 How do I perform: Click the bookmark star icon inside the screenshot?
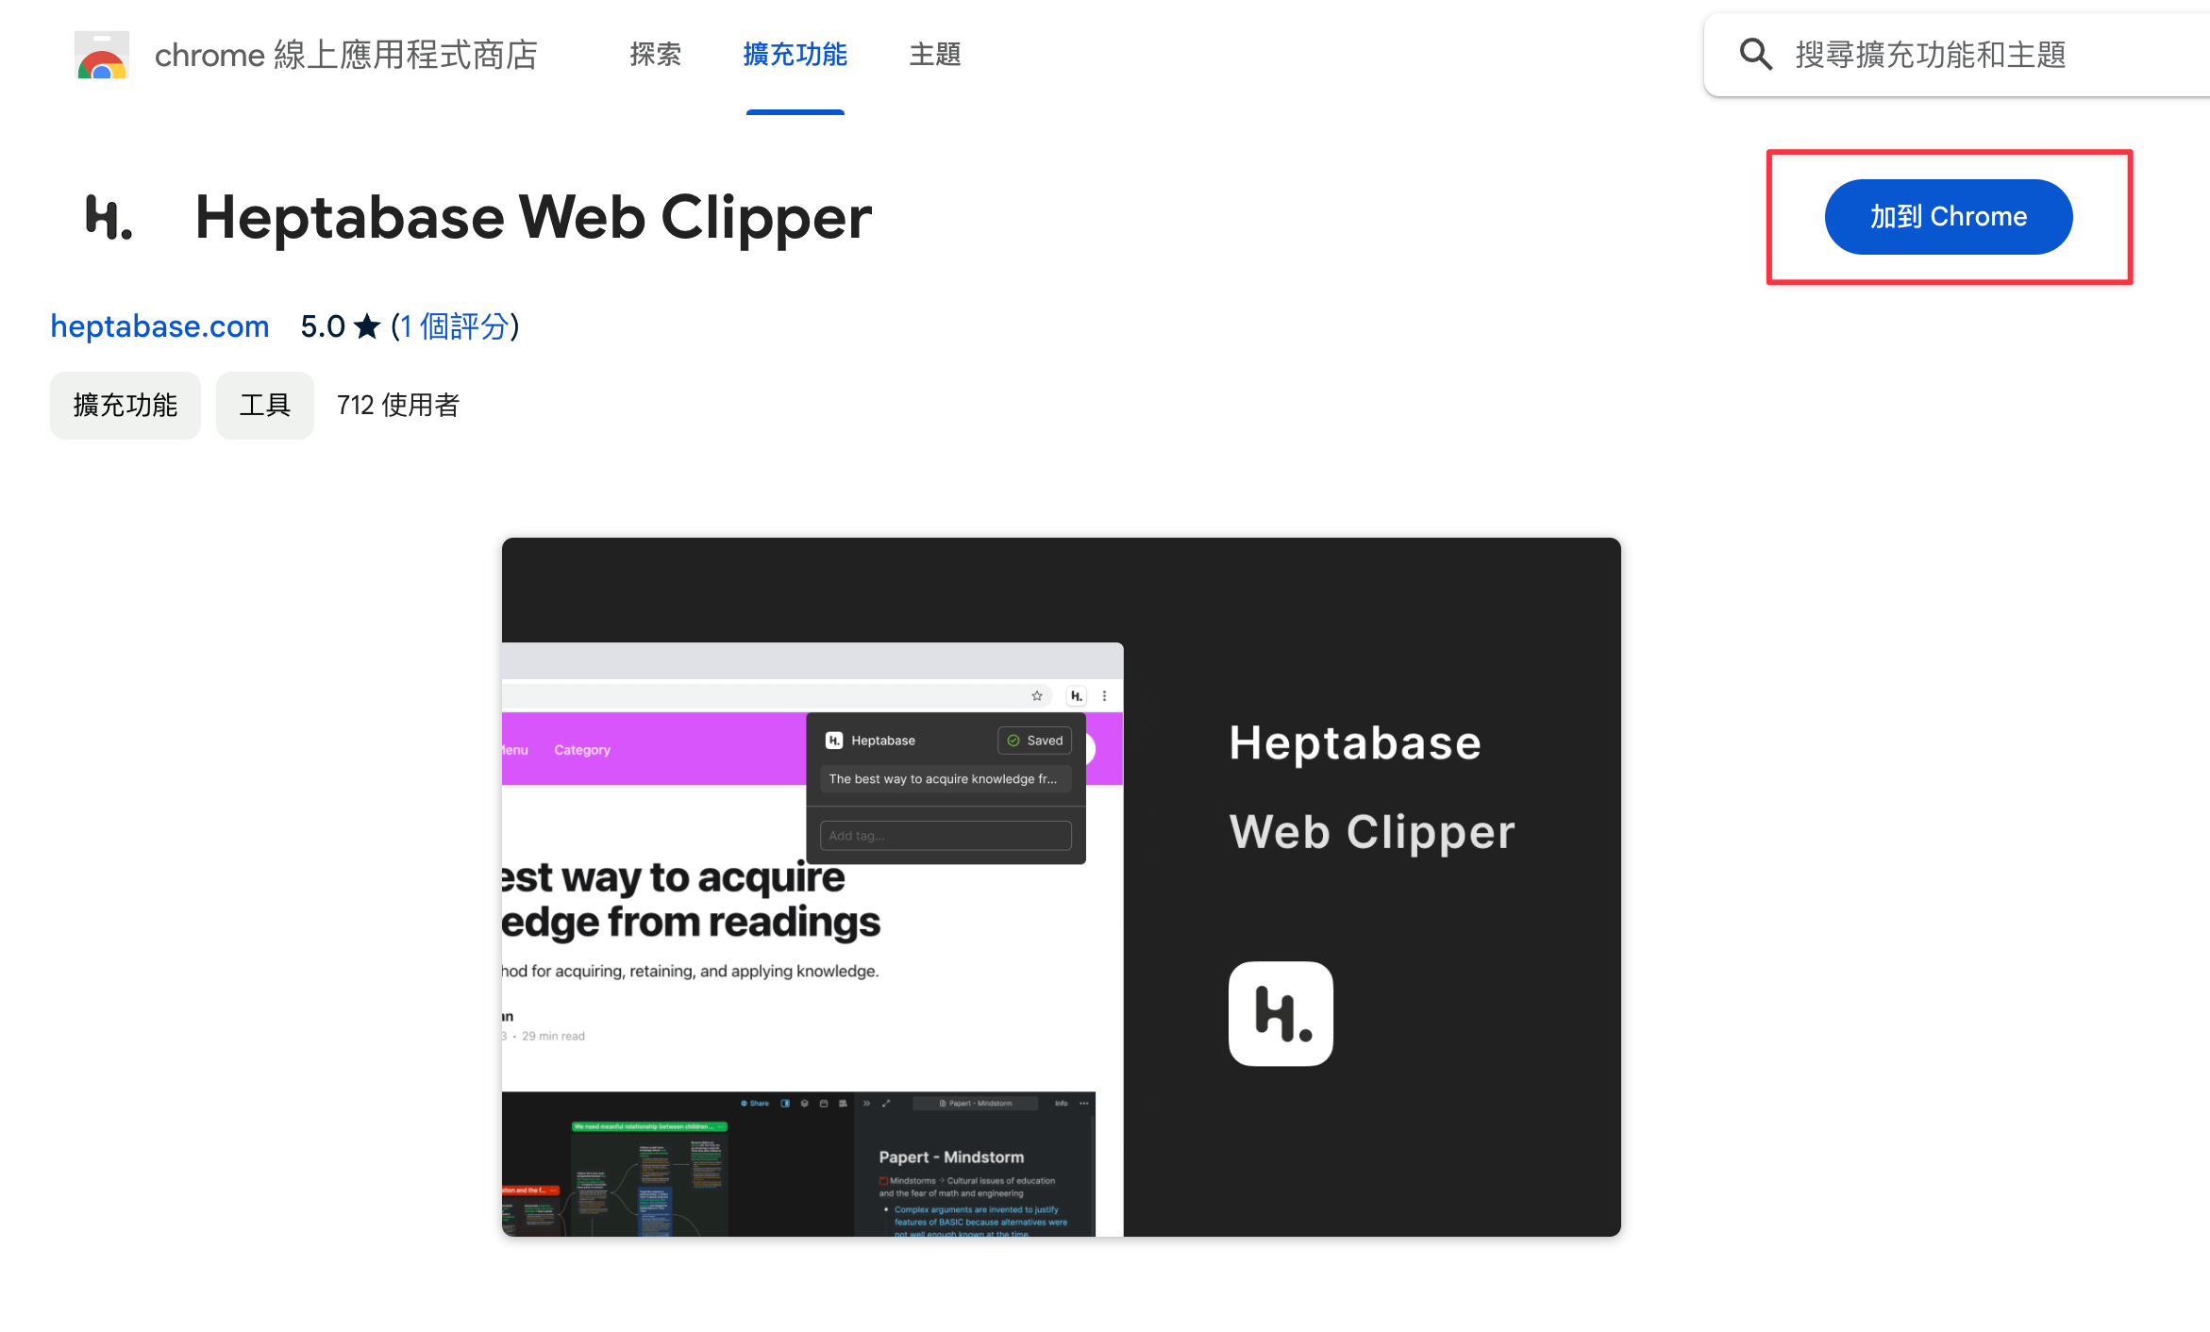click(x=1036, y=695)
